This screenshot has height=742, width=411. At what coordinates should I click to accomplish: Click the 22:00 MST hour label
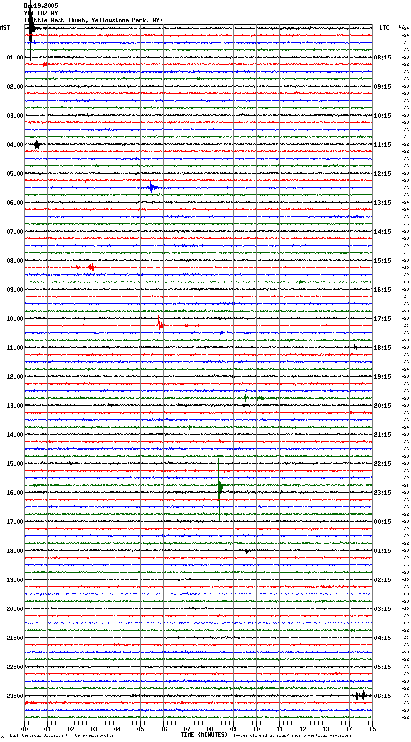[15, 667]
